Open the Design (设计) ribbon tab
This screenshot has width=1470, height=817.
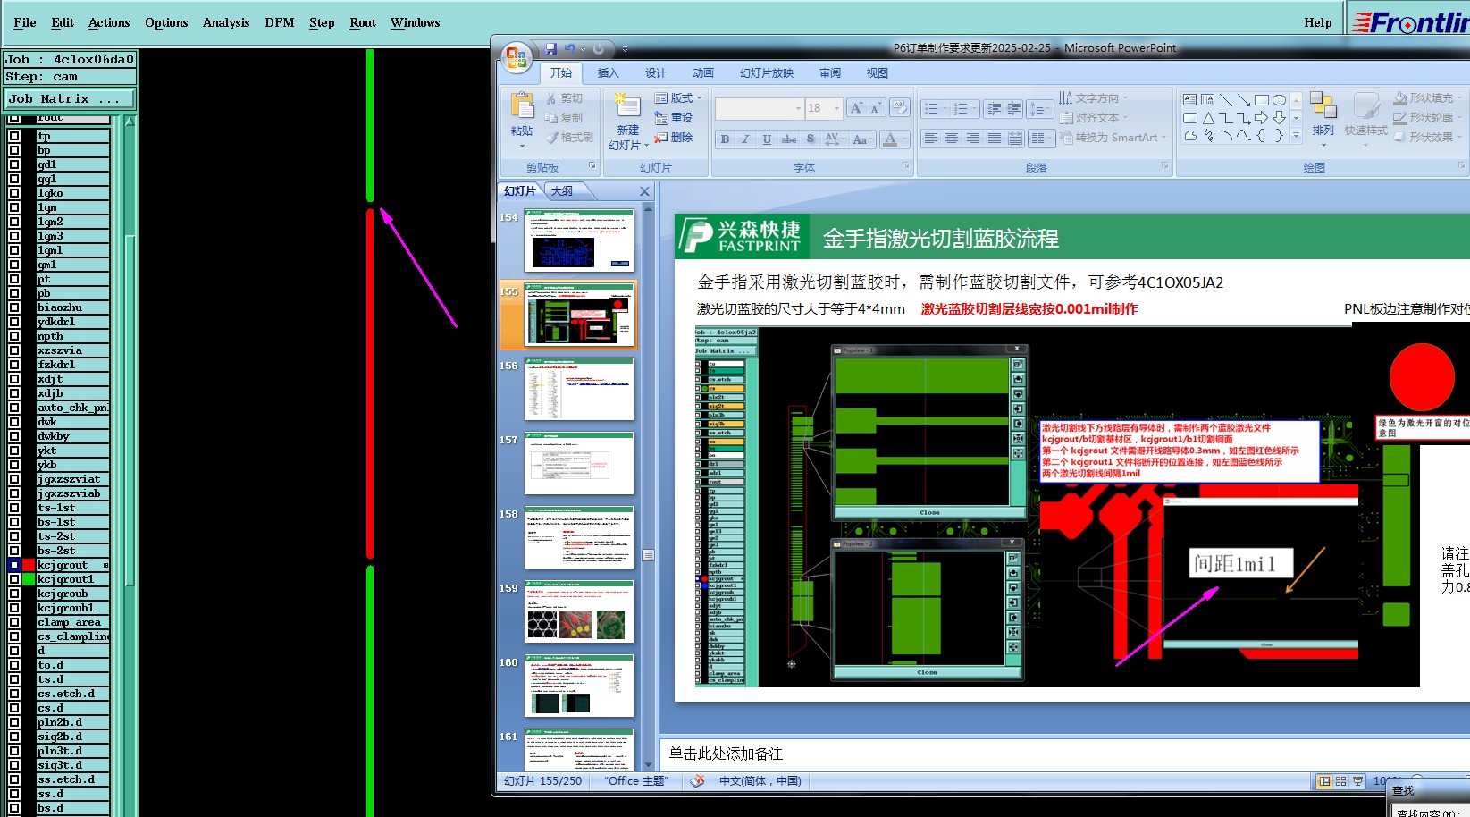click(x=656, y=73)
